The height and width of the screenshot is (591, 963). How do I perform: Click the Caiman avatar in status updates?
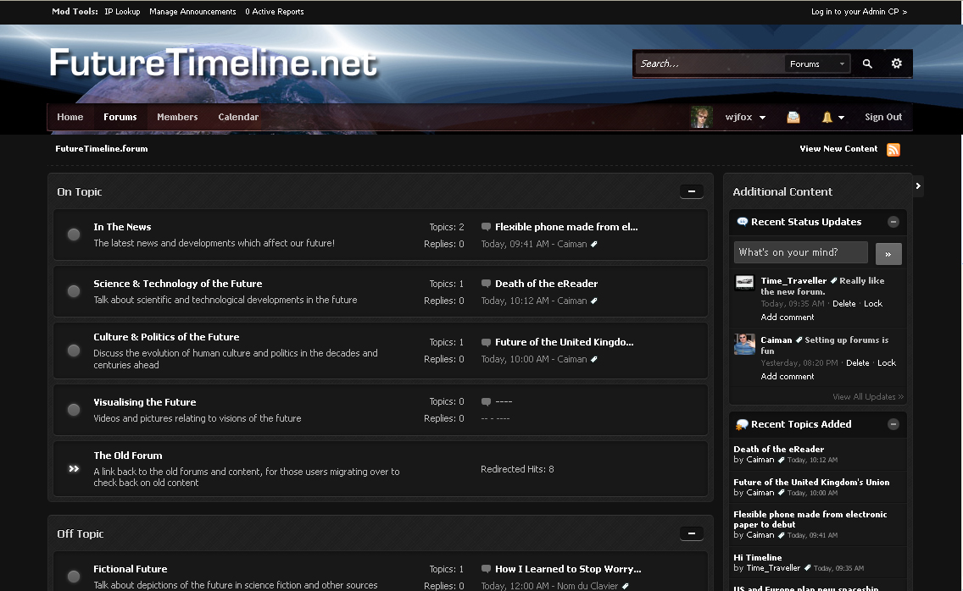(x=744, y=345)
